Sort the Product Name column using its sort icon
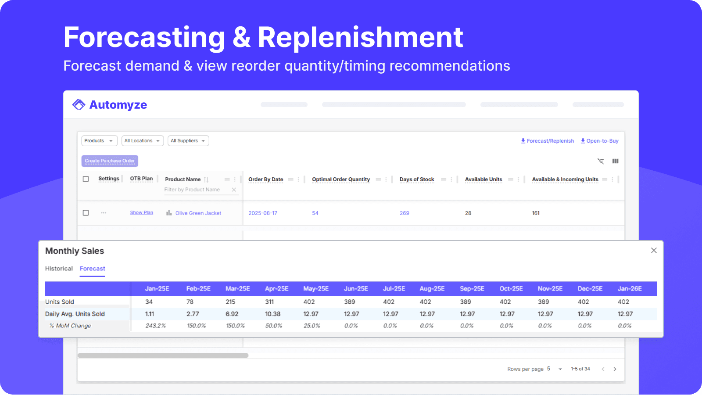 tap(205, 179)
